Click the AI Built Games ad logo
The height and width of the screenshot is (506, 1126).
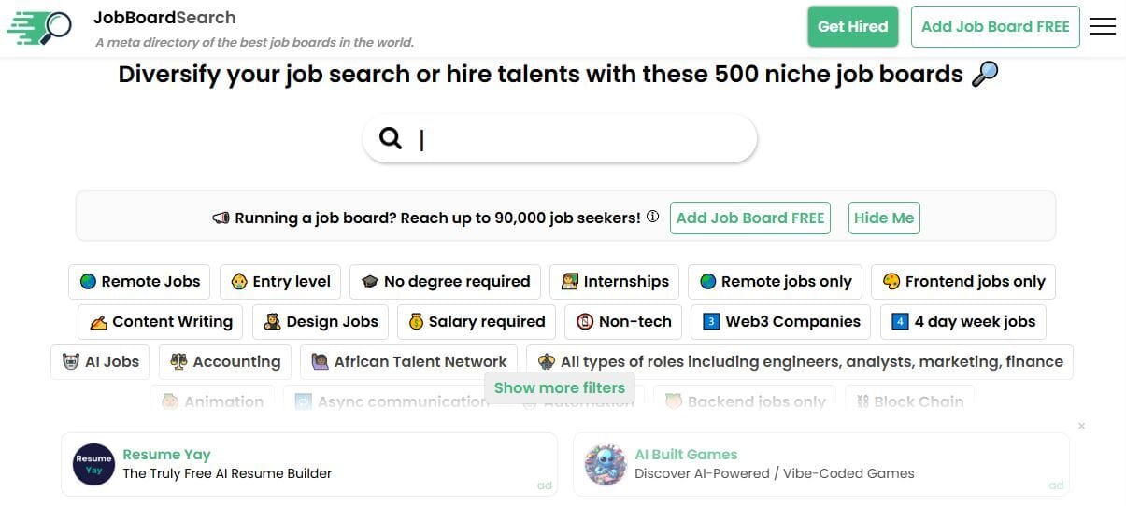pyautogui.click(x=605, y=464)
